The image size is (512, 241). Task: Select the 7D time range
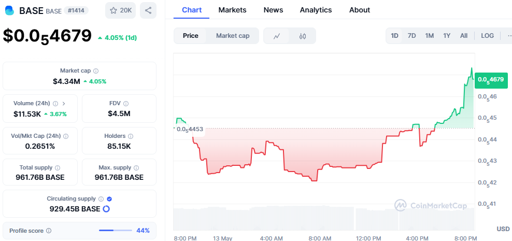(x=411, y=36)
